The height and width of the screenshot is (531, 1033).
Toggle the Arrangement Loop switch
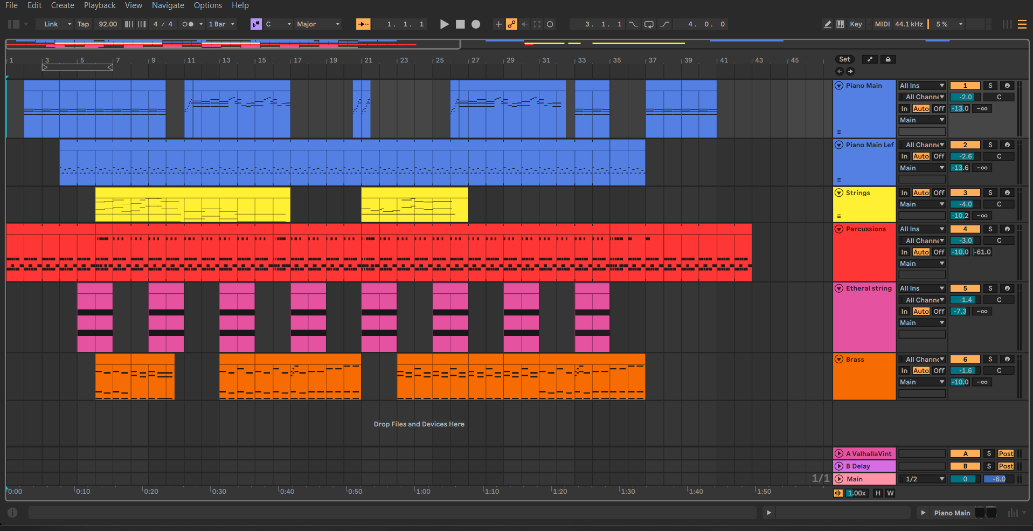pyautogui.click(x=649, y=24)
